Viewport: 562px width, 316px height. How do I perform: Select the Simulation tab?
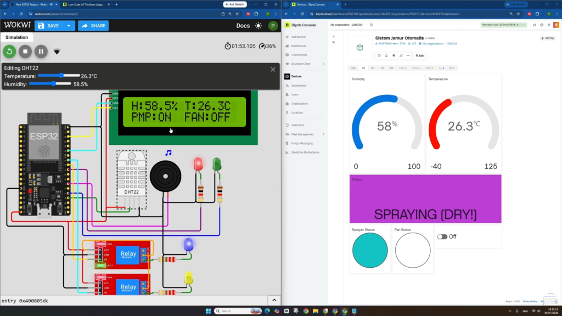(16, 37)
